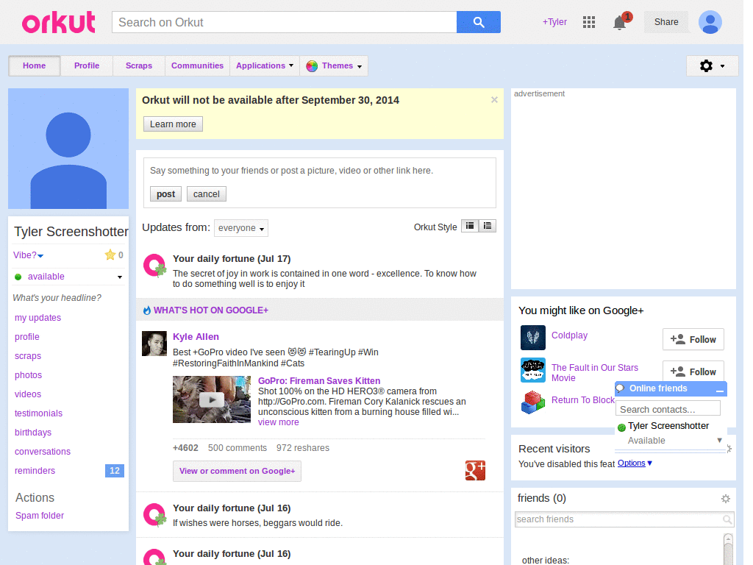753x565 pixels.
Task: Click the red Google+ icon
Action: pos(475,470)
